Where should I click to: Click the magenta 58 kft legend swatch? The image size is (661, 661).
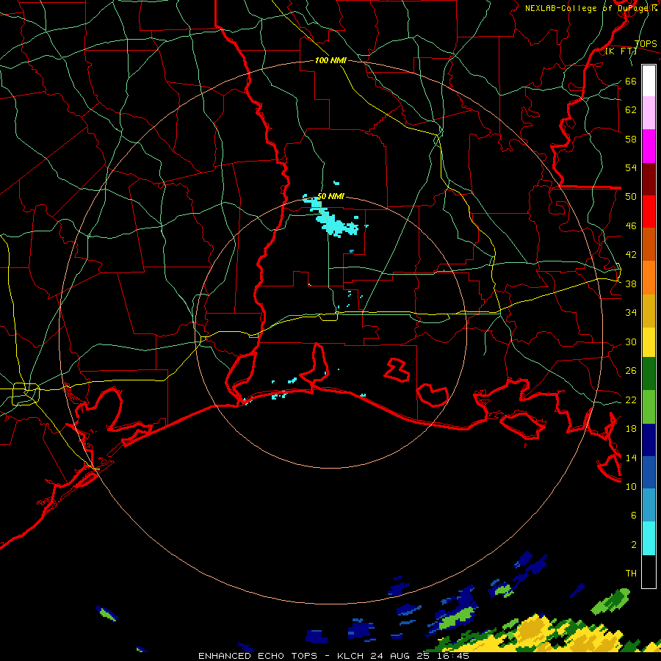pyautogui.click(x=649, y=146)
